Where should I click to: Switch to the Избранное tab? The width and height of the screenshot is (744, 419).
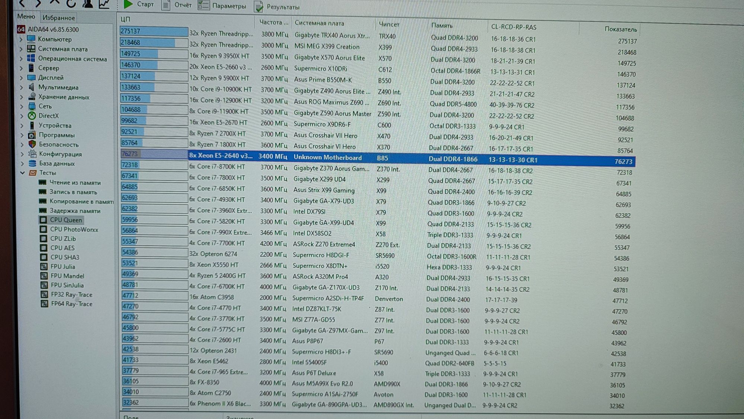coord(58,17)
